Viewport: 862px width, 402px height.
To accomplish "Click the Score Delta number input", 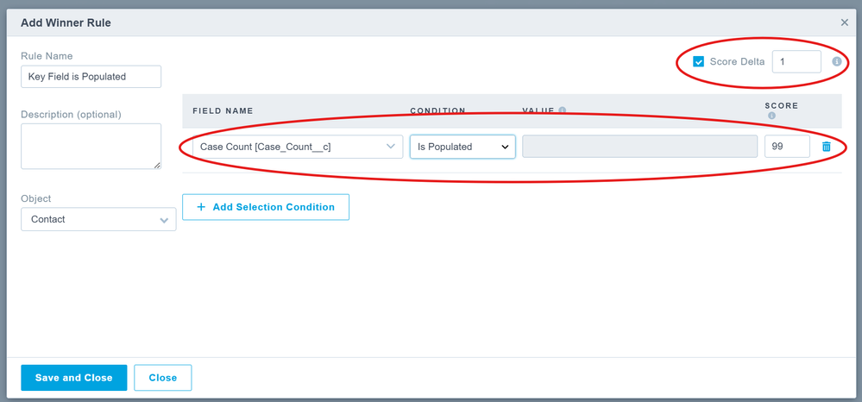I will 796,62.
